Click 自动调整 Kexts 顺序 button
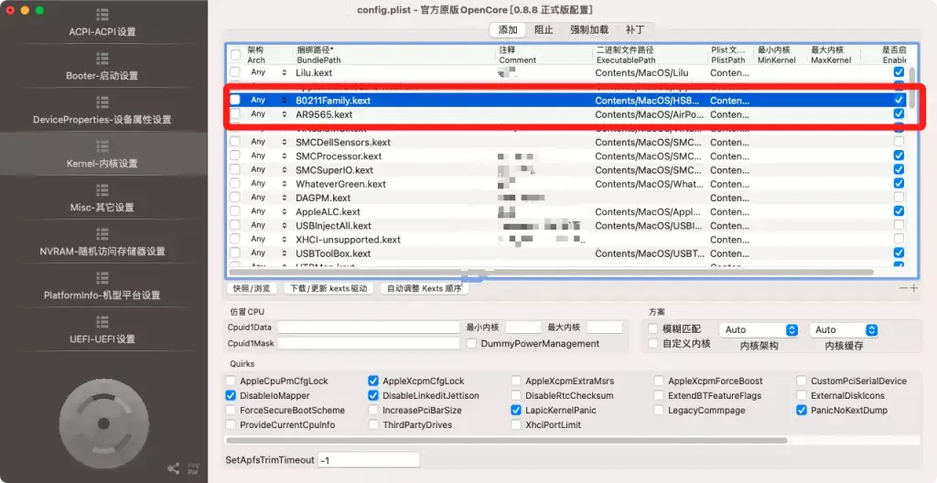 coord(425,288)
